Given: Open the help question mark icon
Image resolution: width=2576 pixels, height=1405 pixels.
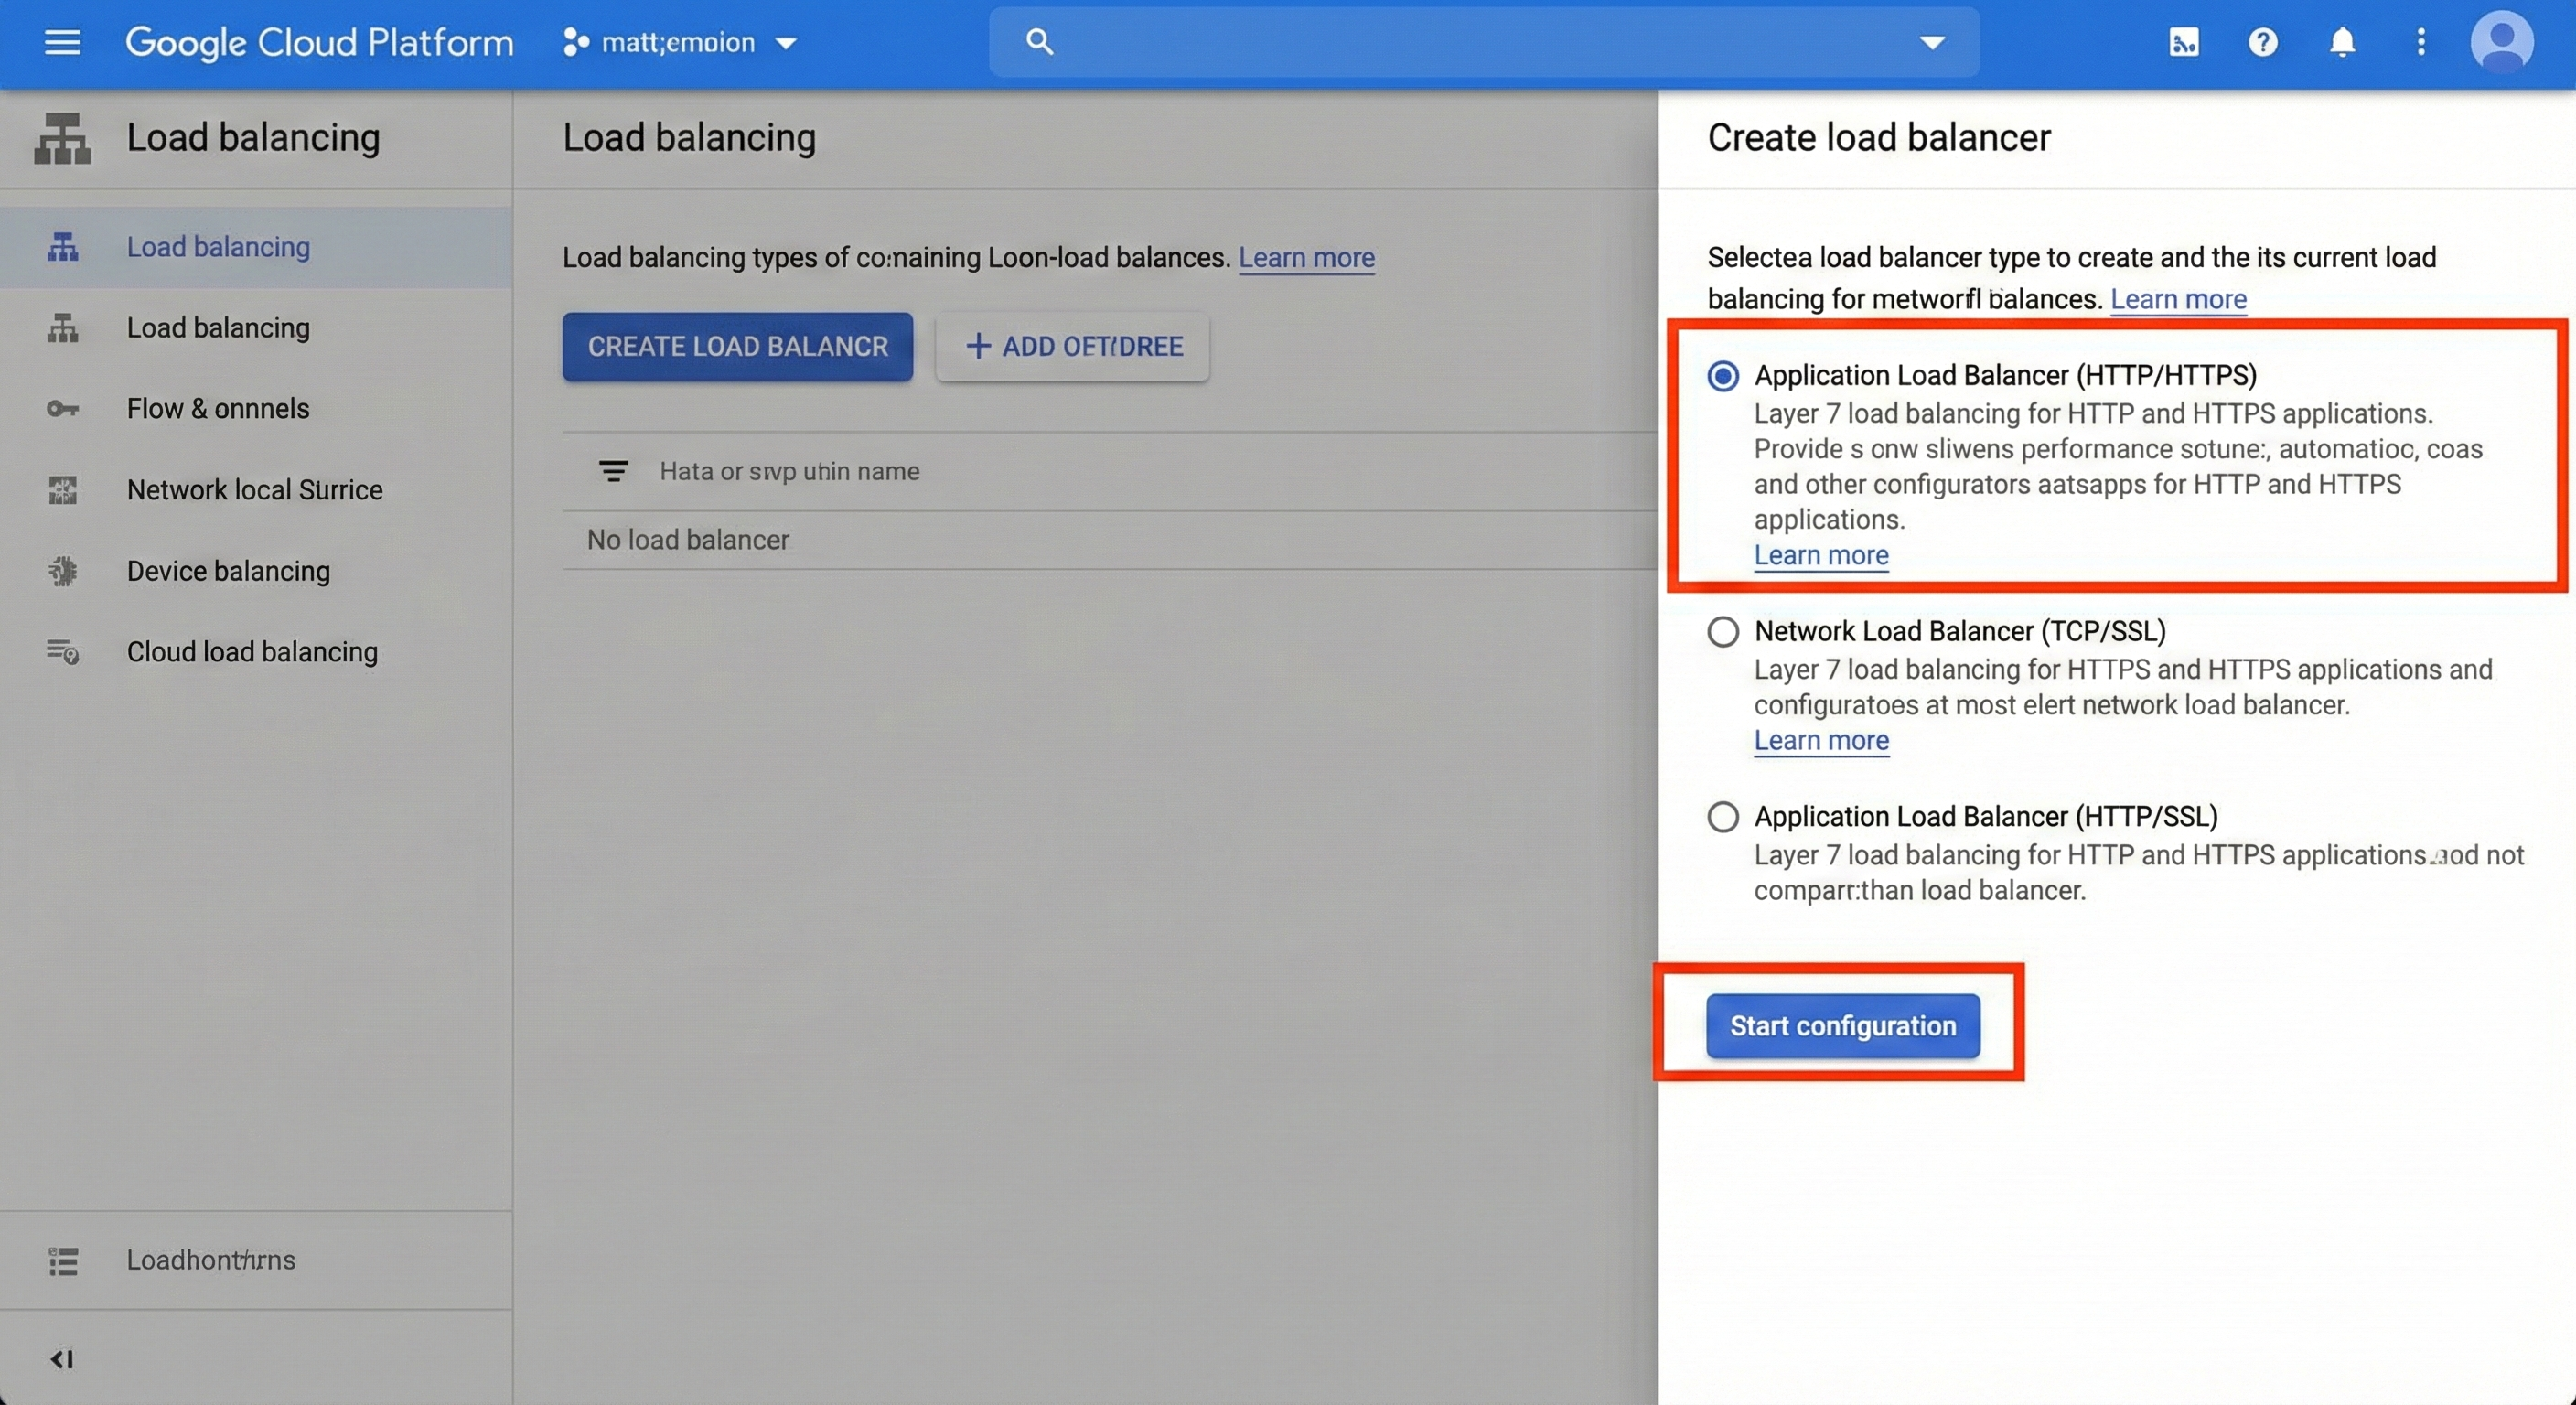Looking at the screenshot, I should 2262,42.
